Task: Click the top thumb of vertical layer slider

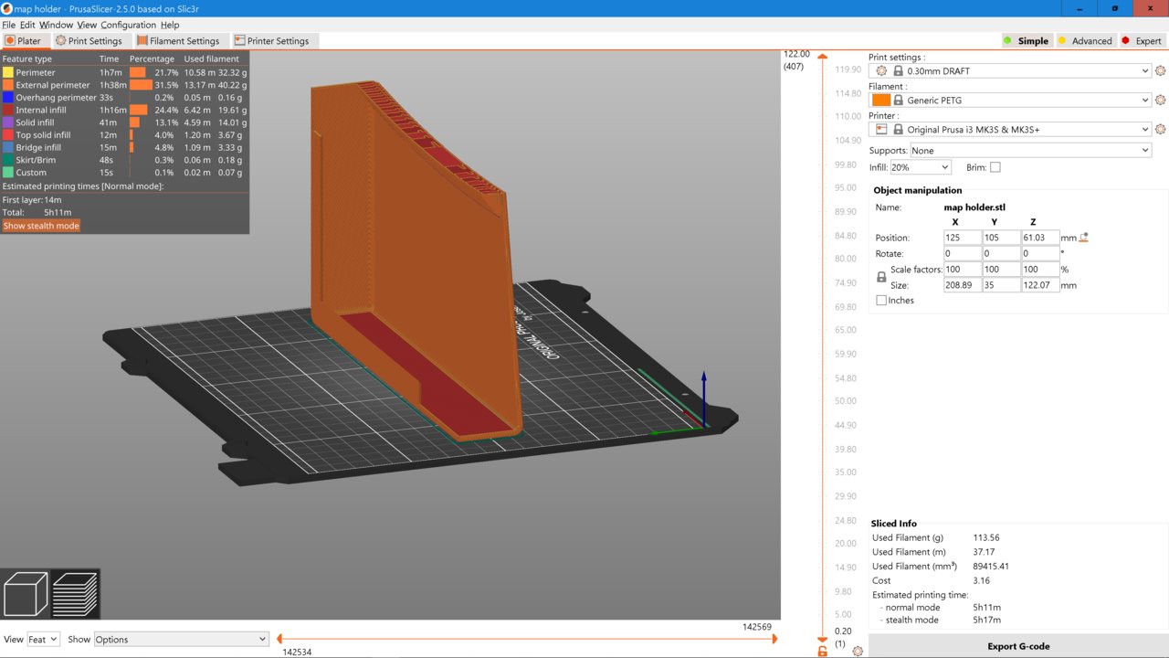Action: 822,55
